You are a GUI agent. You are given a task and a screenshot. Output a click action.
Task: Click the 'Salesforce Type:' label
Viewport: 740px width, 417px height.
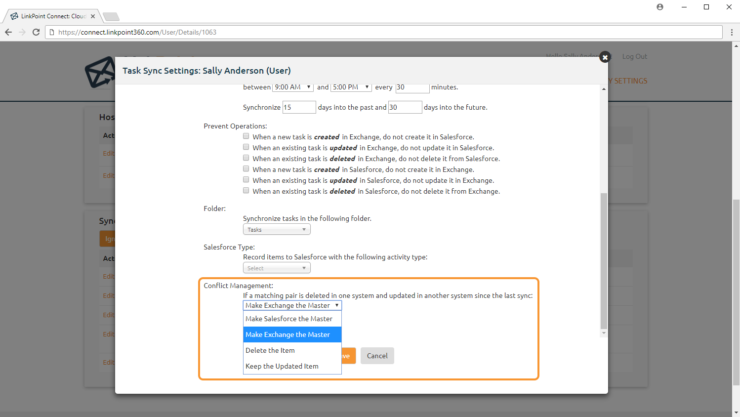[x=229, y=247]
